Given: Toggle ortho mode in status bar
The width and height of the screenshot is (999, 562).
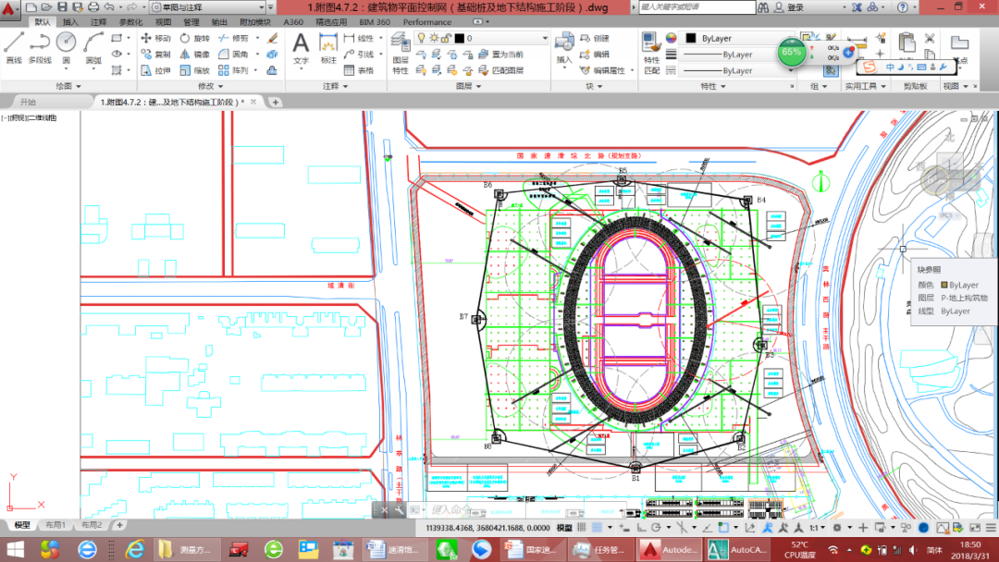Looking at the screenshot, I should pos(642,527).
